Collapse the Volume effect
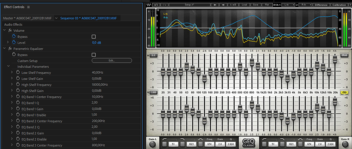 [4, 30]
